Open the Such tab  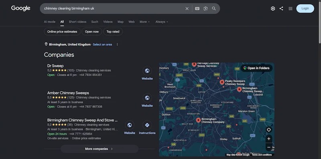[x=95, y=22]
